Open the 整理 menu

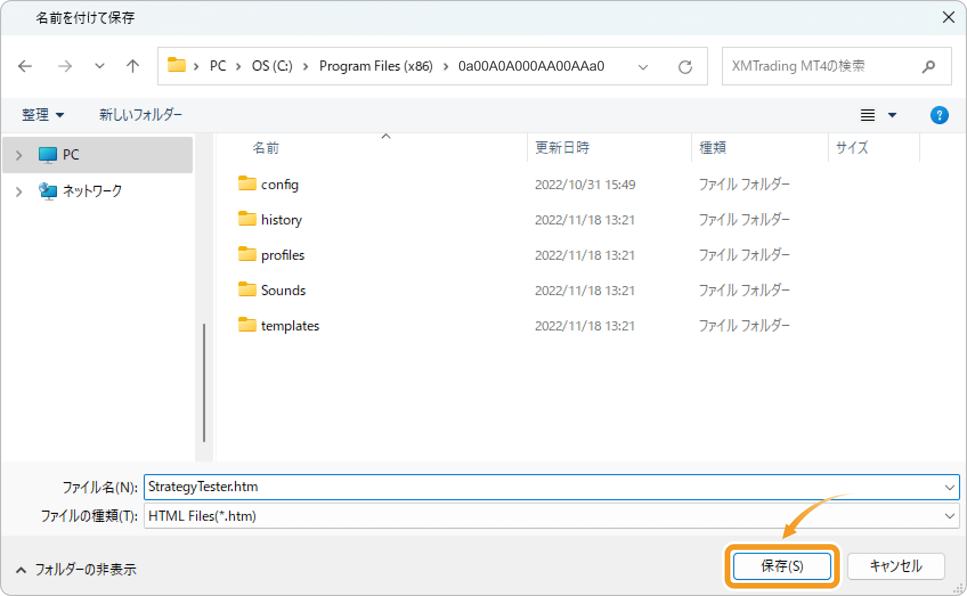point(43,115)
